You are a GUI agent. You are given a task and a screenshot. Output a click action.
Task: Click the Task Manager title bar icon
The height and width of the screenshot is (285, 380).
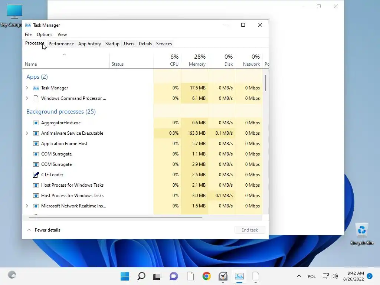click(x=28, y=25)
